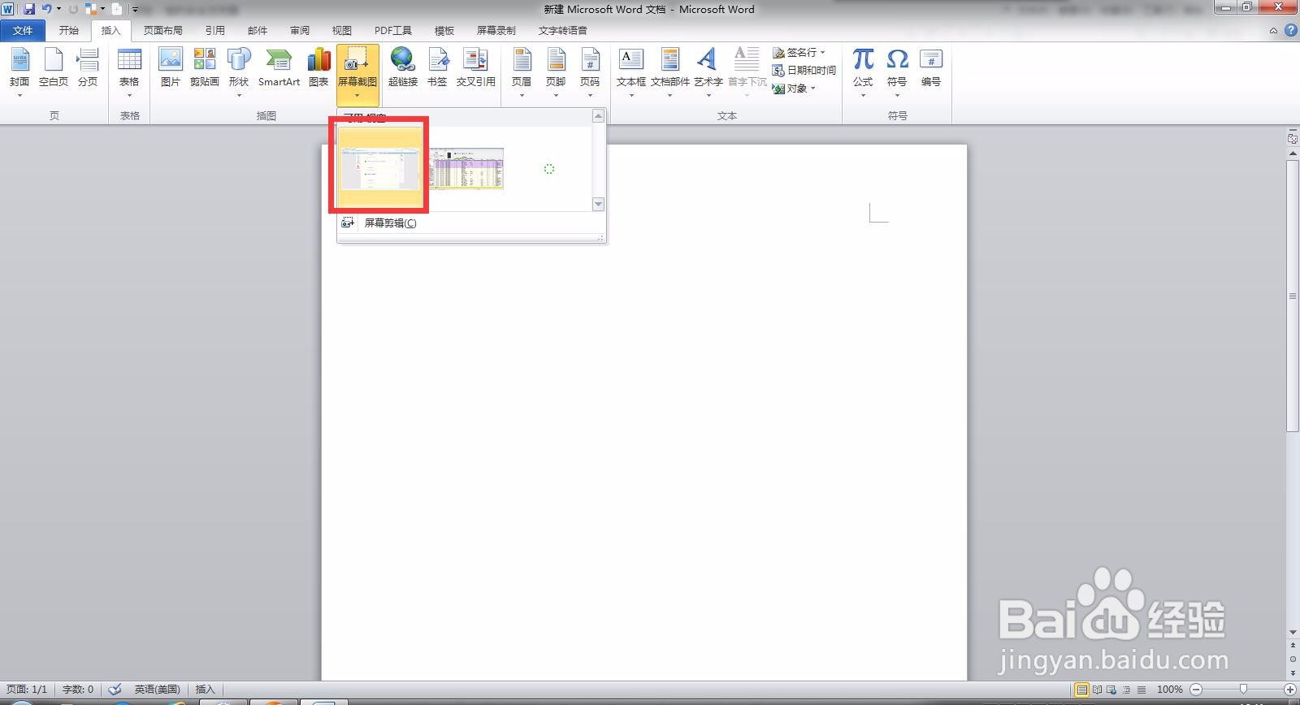This screenshot has width=1300, height=705.
Task: Add a signature line with 签名行
Action: pos(799,52)
